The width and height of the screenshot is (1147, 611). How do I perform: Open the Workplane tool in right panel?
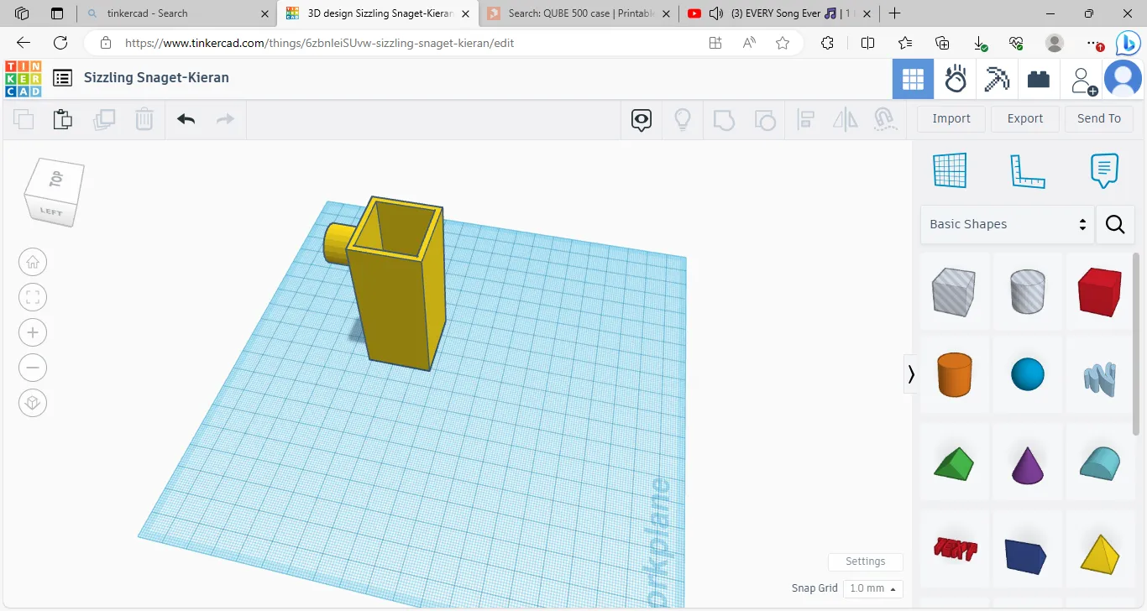(x=950, y=170)
